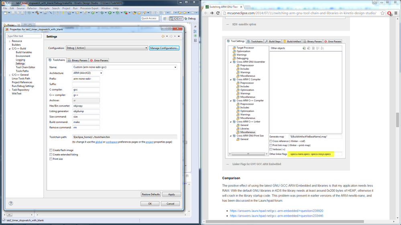401x225 pixels.
Task: Go back in the browser
Action: click(206, 13)
